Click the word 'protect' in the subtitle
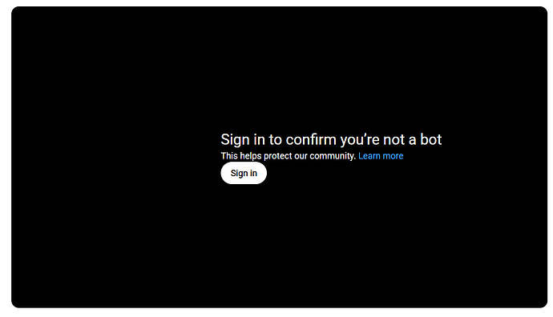This screenshot has width=553, height=317. 278,155
